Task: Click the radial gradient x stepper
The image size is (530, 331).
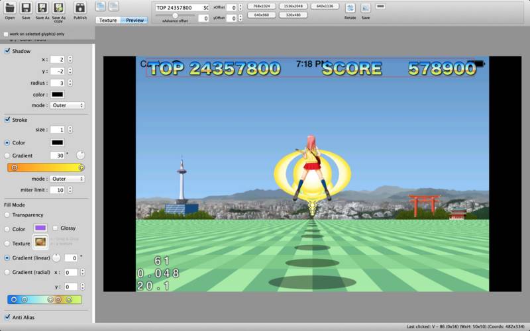Action: point(82,272)
